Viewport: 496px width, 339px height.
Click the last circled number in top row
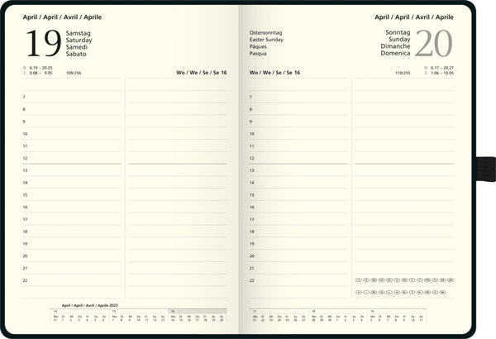point(449,280)
